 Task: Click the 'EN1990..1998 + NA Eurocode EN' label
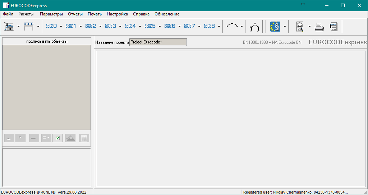point(272,42)
